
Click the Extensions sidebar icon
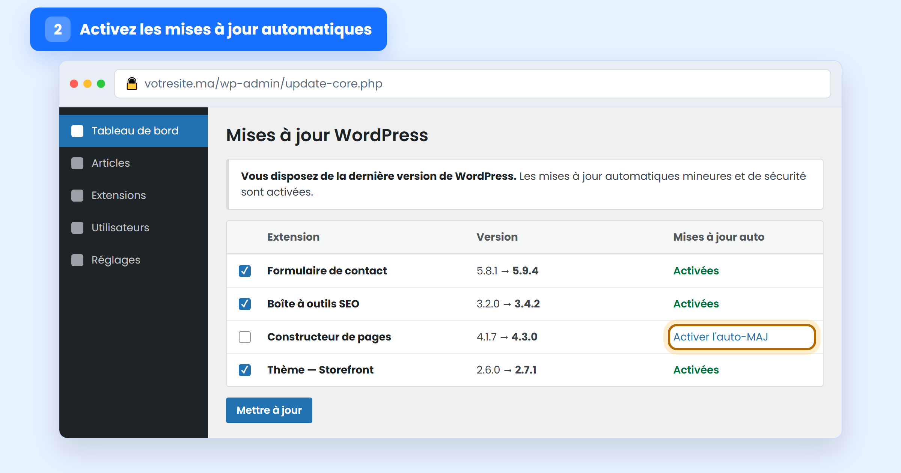pos(77,196)
